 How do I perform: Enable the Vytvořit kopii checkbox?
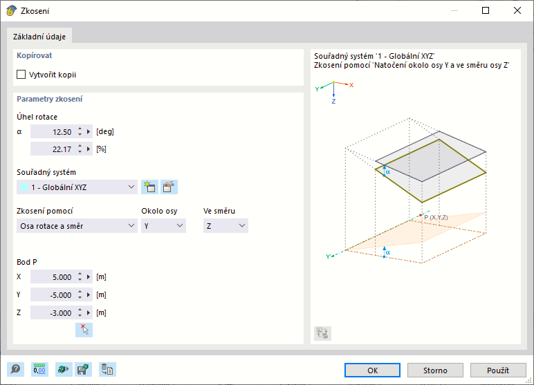21,74
